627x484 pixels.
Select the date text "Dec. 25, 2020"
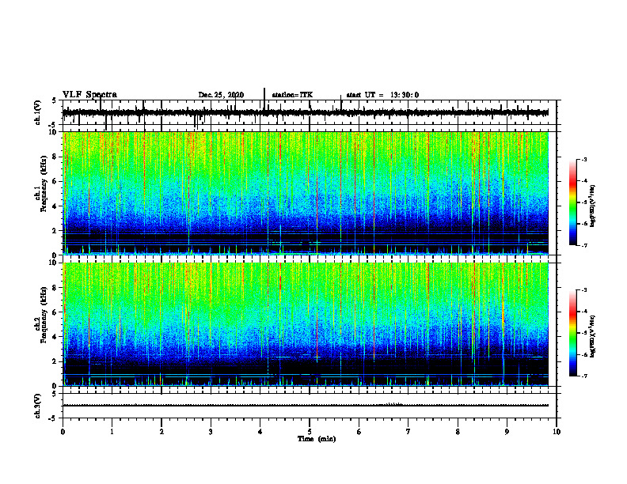pyautogui.click(x=221, y=95)
